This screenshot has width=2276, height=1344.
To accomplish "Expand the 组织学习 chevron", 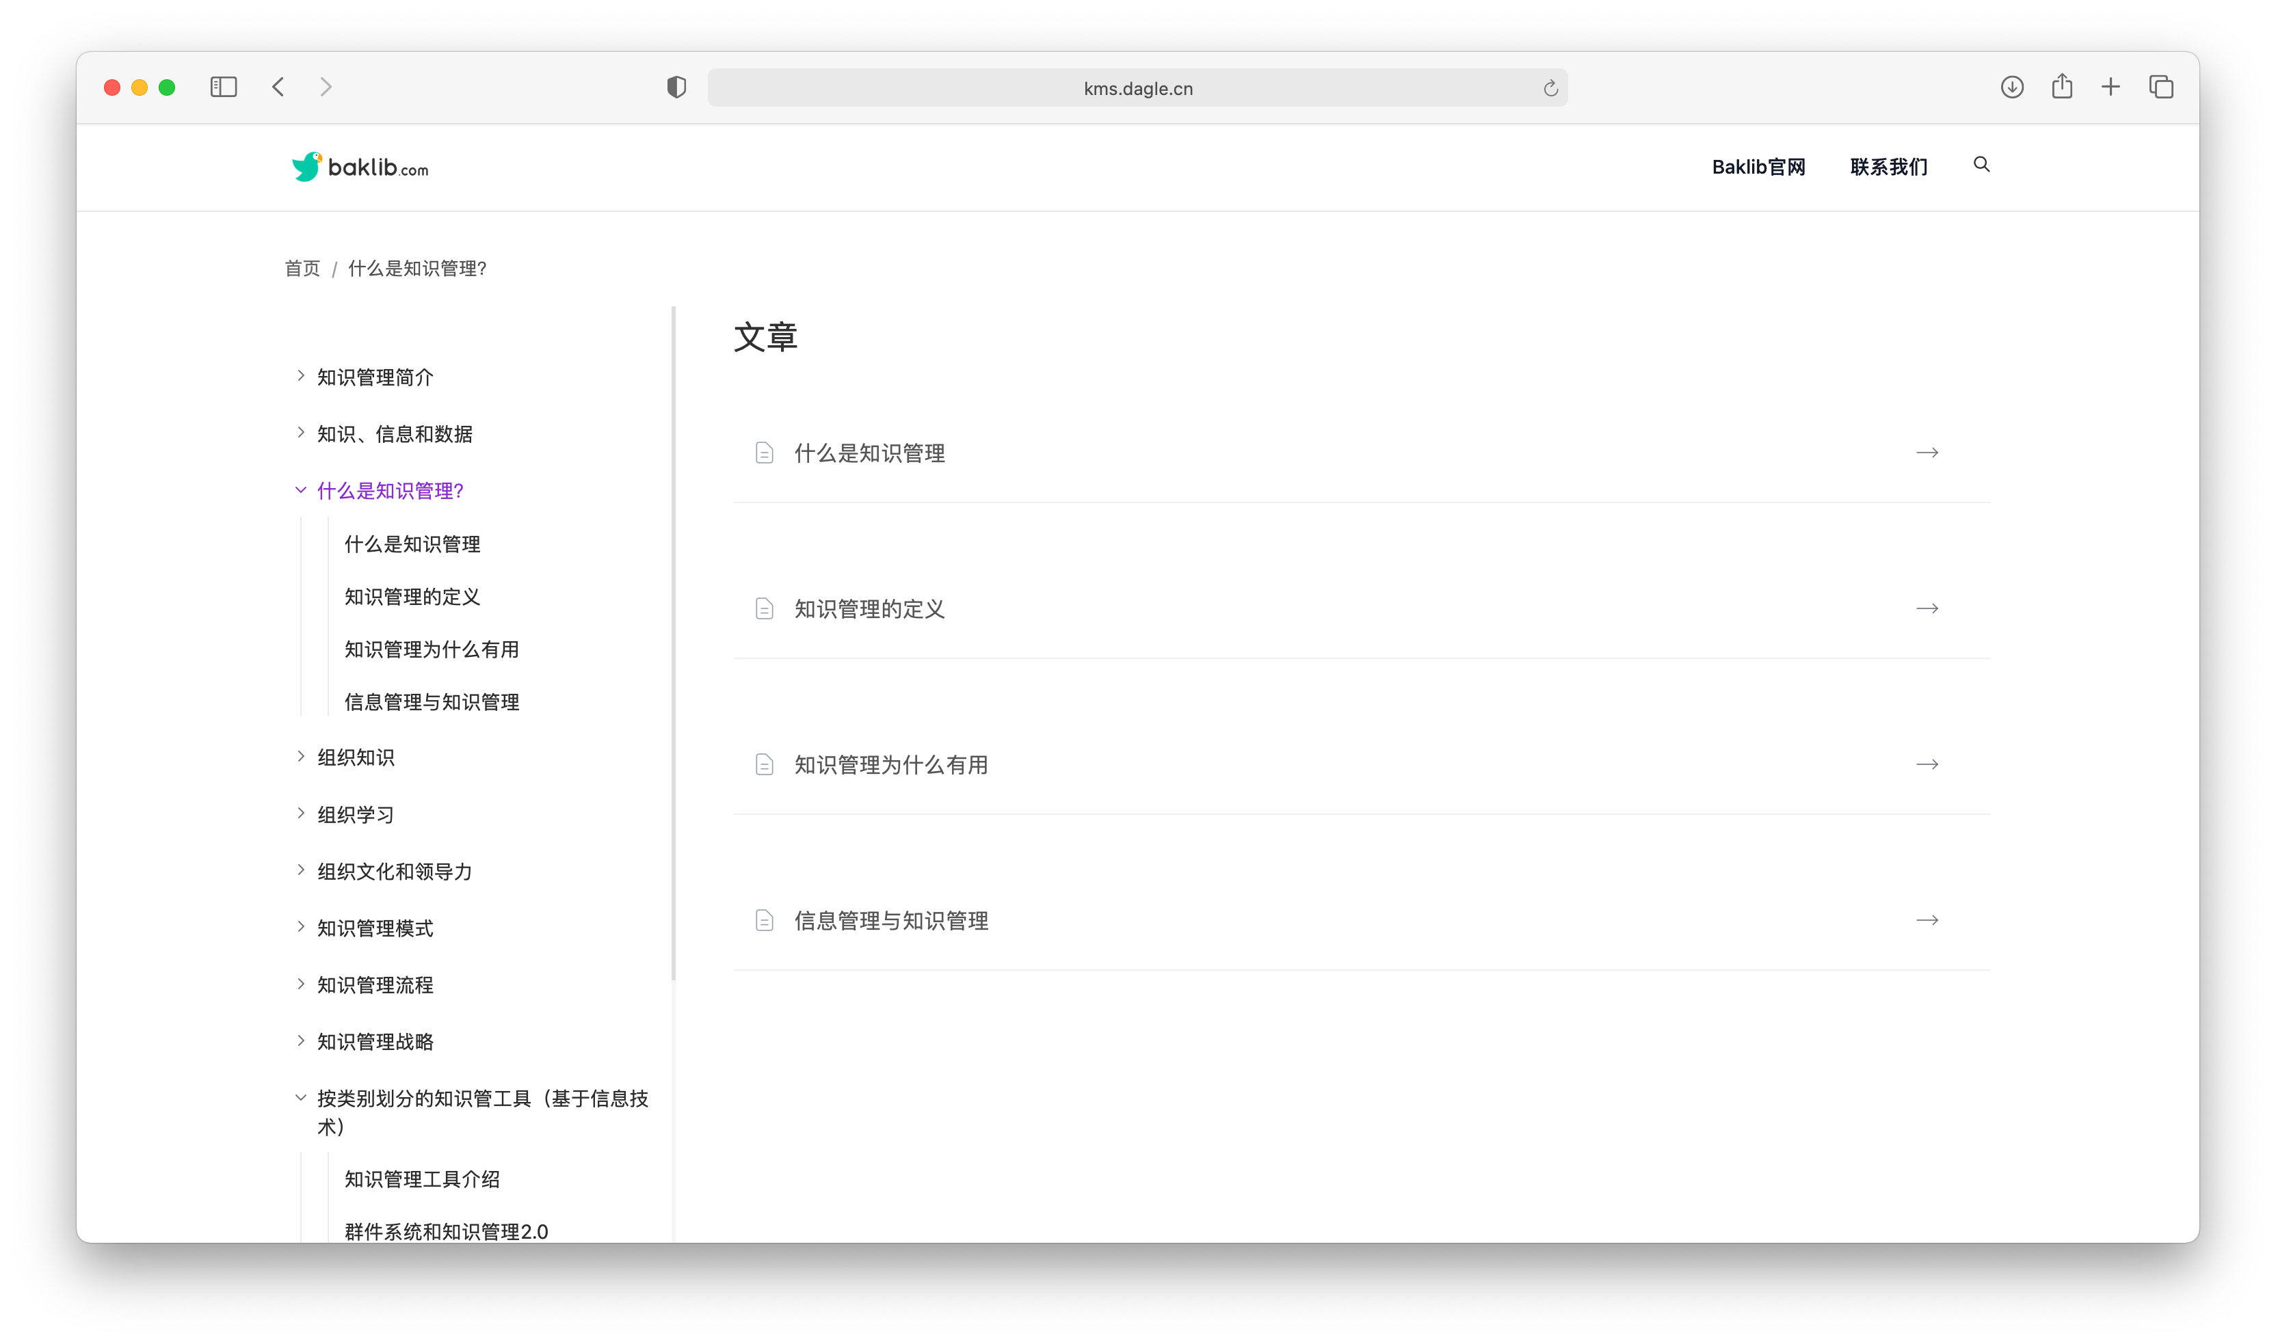I will 301,814.
